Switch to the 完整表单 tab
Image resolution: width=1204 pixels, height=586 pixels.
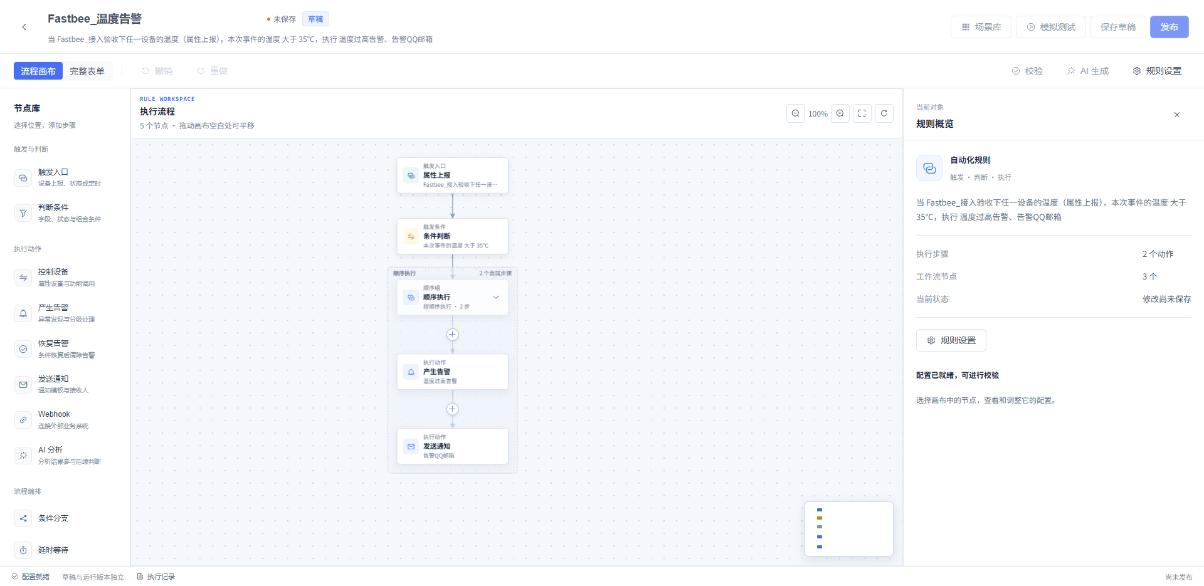click(x=87, y=71)
